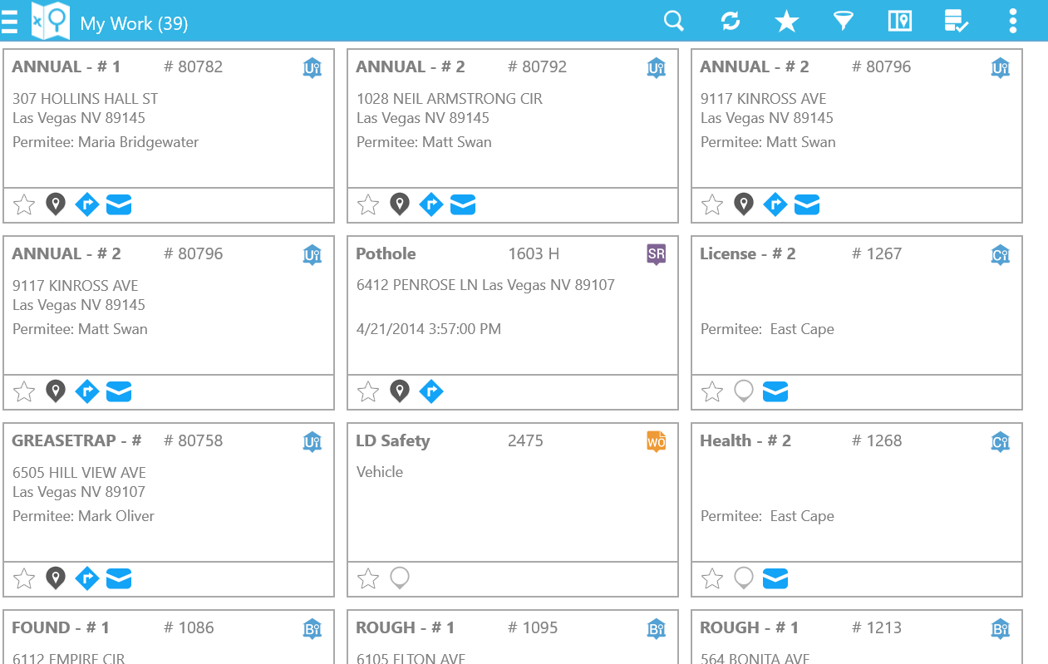The height and width of the screenshot is (664, 1048).
Task: Open the filter funnel in header
Action: (844, 21)
